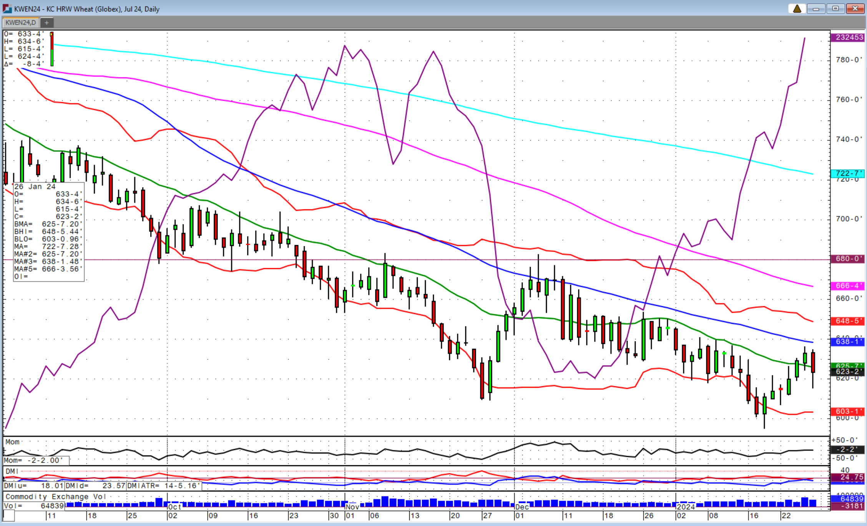Click the Dec 01 marker on date axis

[521, 507]
